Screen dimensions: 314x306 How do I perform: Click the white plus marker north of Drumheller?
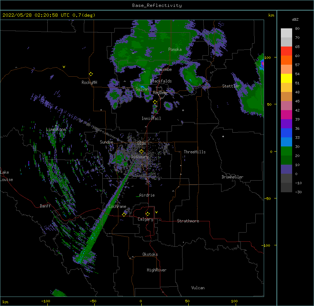(223, 136)
